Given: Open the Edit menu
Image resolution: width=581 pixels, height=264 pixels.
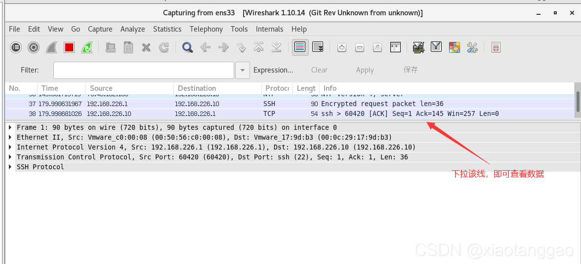Looking at the screenshot, I should click(34, 29).
